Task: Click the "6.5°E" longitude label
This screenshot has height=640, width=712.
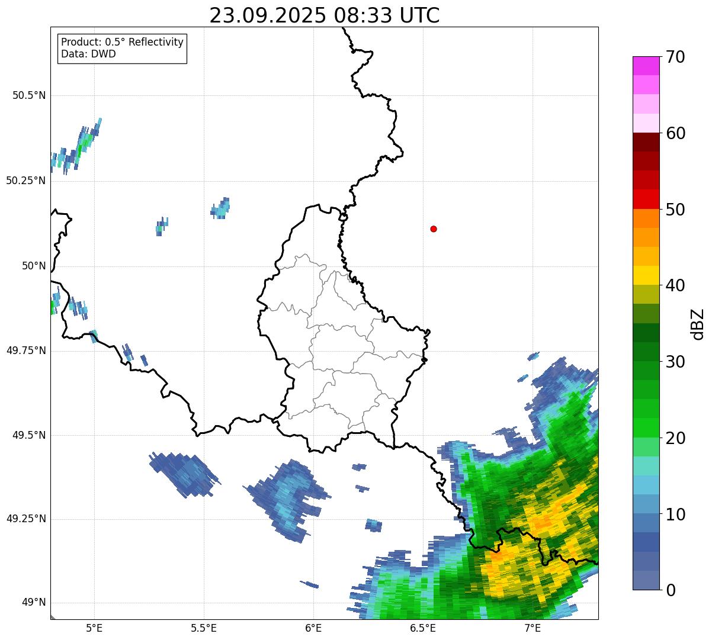Action: point(423,628)
